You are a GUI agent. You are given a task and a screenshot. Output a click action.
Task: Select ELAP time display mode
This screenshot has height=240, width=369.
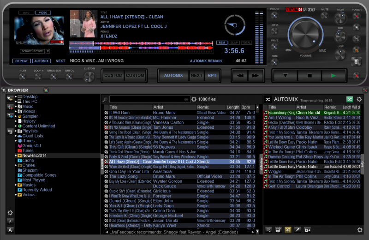234,42
